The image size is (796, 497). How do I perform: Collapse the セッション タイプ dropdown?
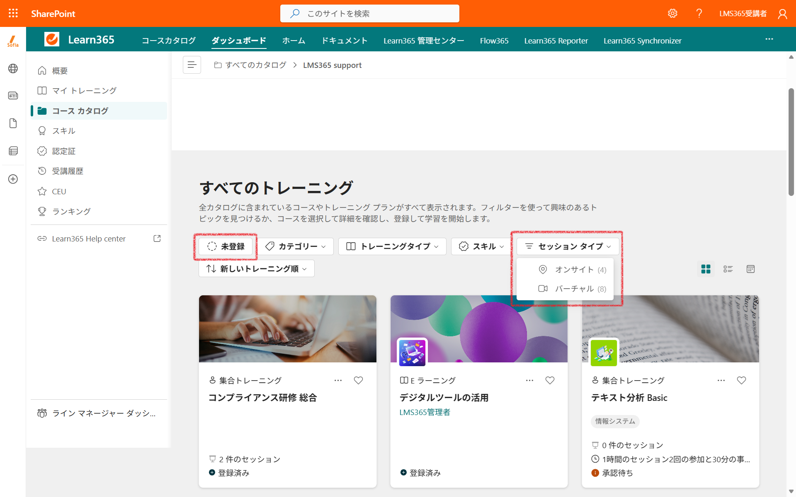point(568,246)
